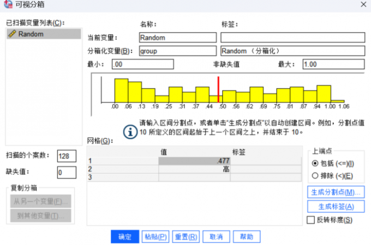The width and height of the screenshot is (371, 245).
Task: Click the histogram bar above .94
Action: click(x=324, y=94)
